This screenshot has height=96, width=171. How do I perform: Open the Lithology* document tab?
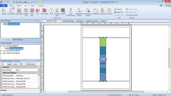pos(80,21)
